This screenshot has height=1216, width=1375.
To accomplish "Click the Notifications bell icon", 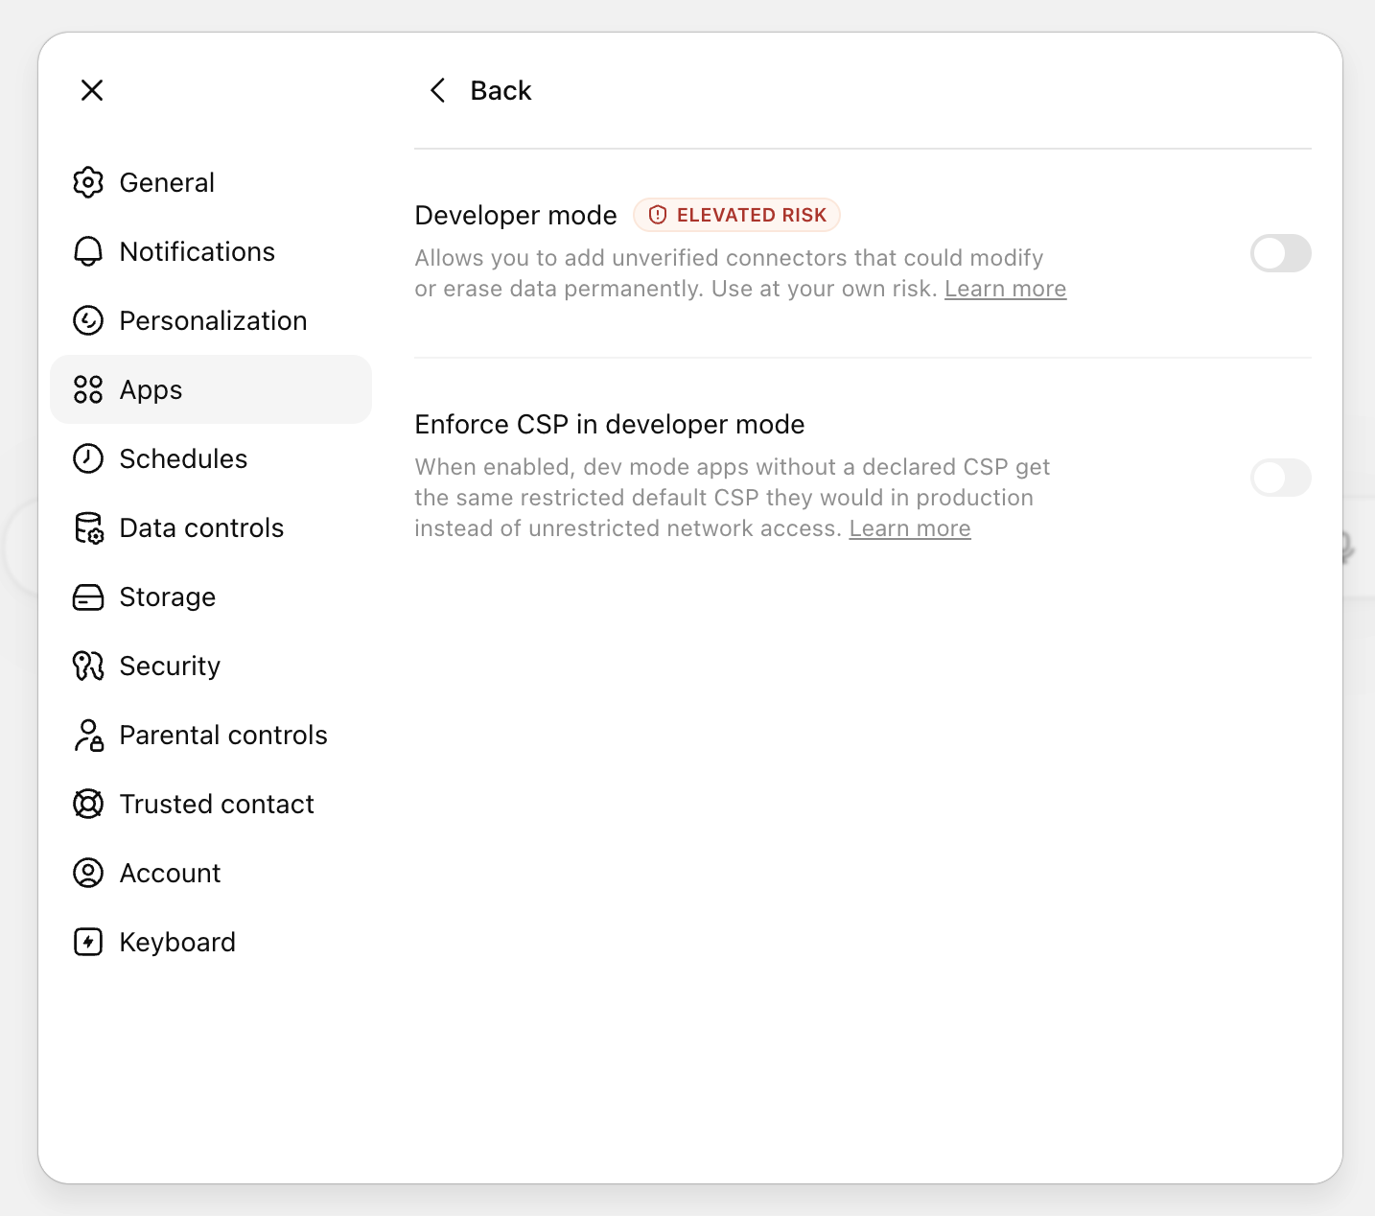I will pos(88,251).
